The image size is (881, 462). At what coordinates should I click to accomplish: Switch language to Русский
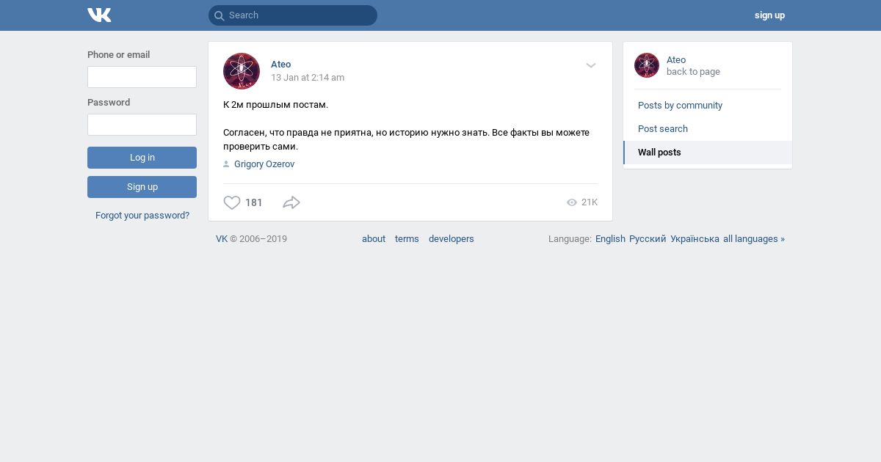648,239
